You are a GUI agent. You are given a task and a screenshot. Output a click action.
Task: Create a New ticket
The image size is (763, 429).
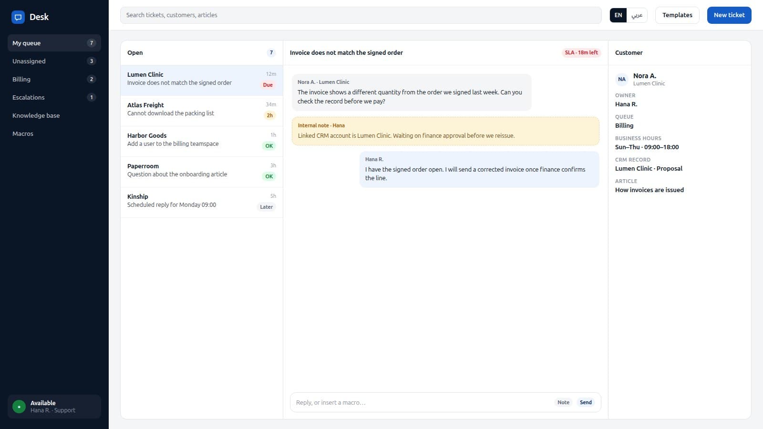coord(729,15)
